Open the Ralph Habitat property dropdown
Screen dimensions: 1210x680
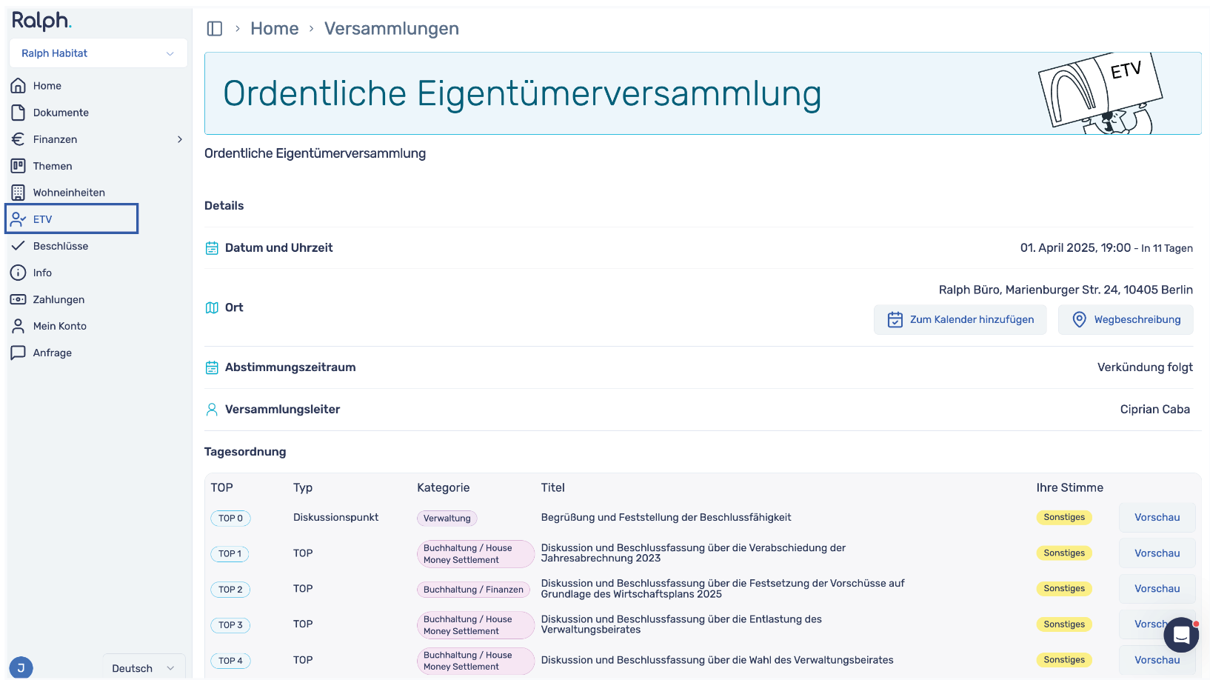(x=98, y=53)
